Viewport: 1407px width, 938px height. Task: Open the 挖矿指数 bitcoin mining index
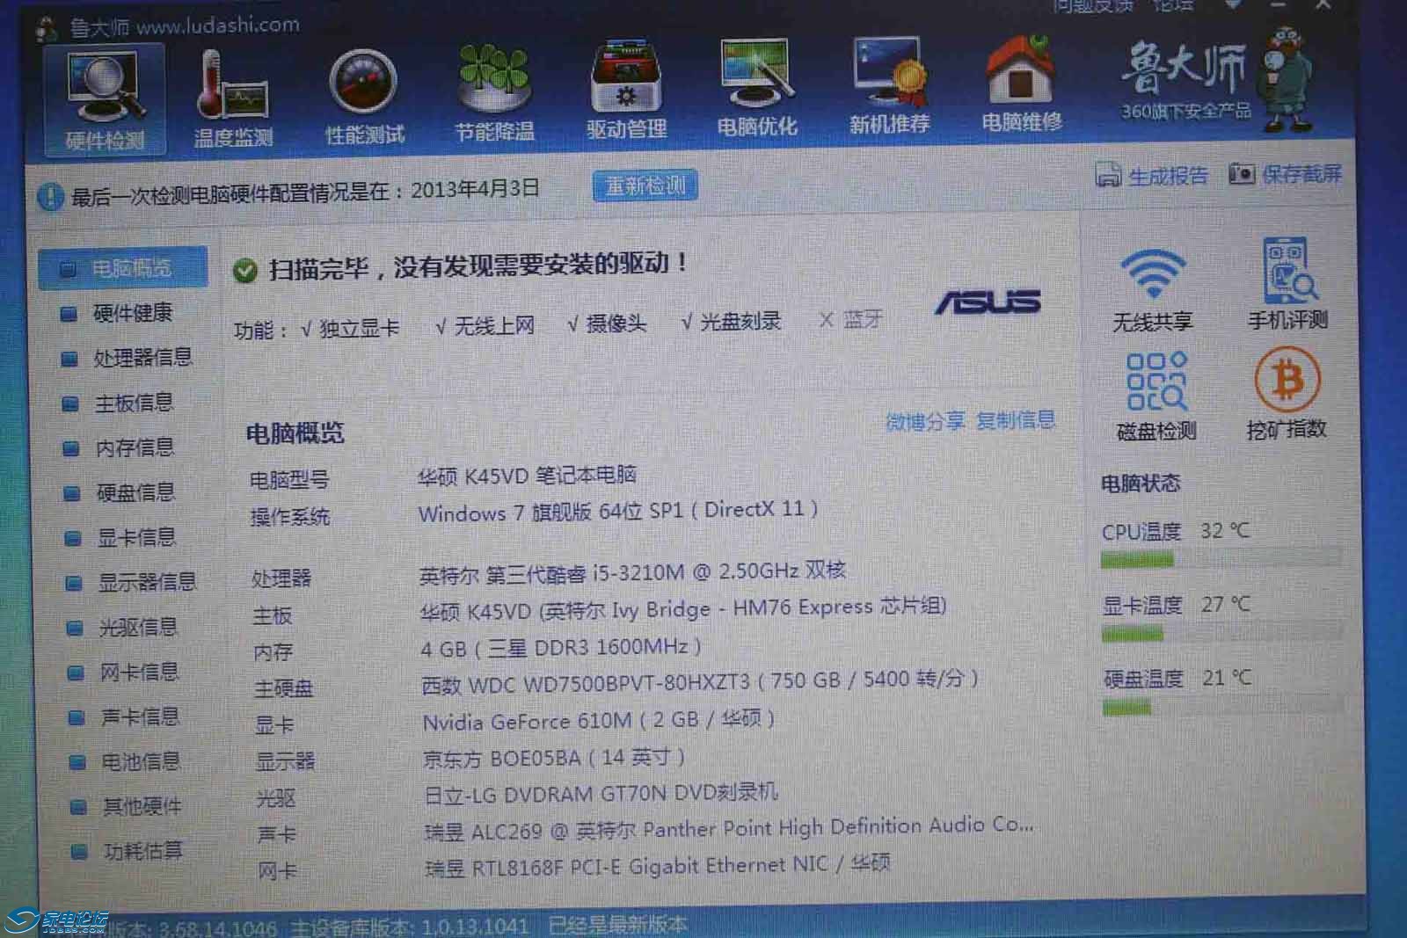pos(1286,392)
